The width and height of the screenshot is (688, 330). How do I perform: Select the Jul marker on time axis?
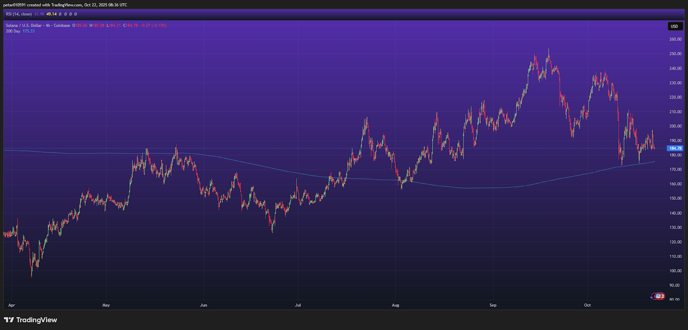298,305
